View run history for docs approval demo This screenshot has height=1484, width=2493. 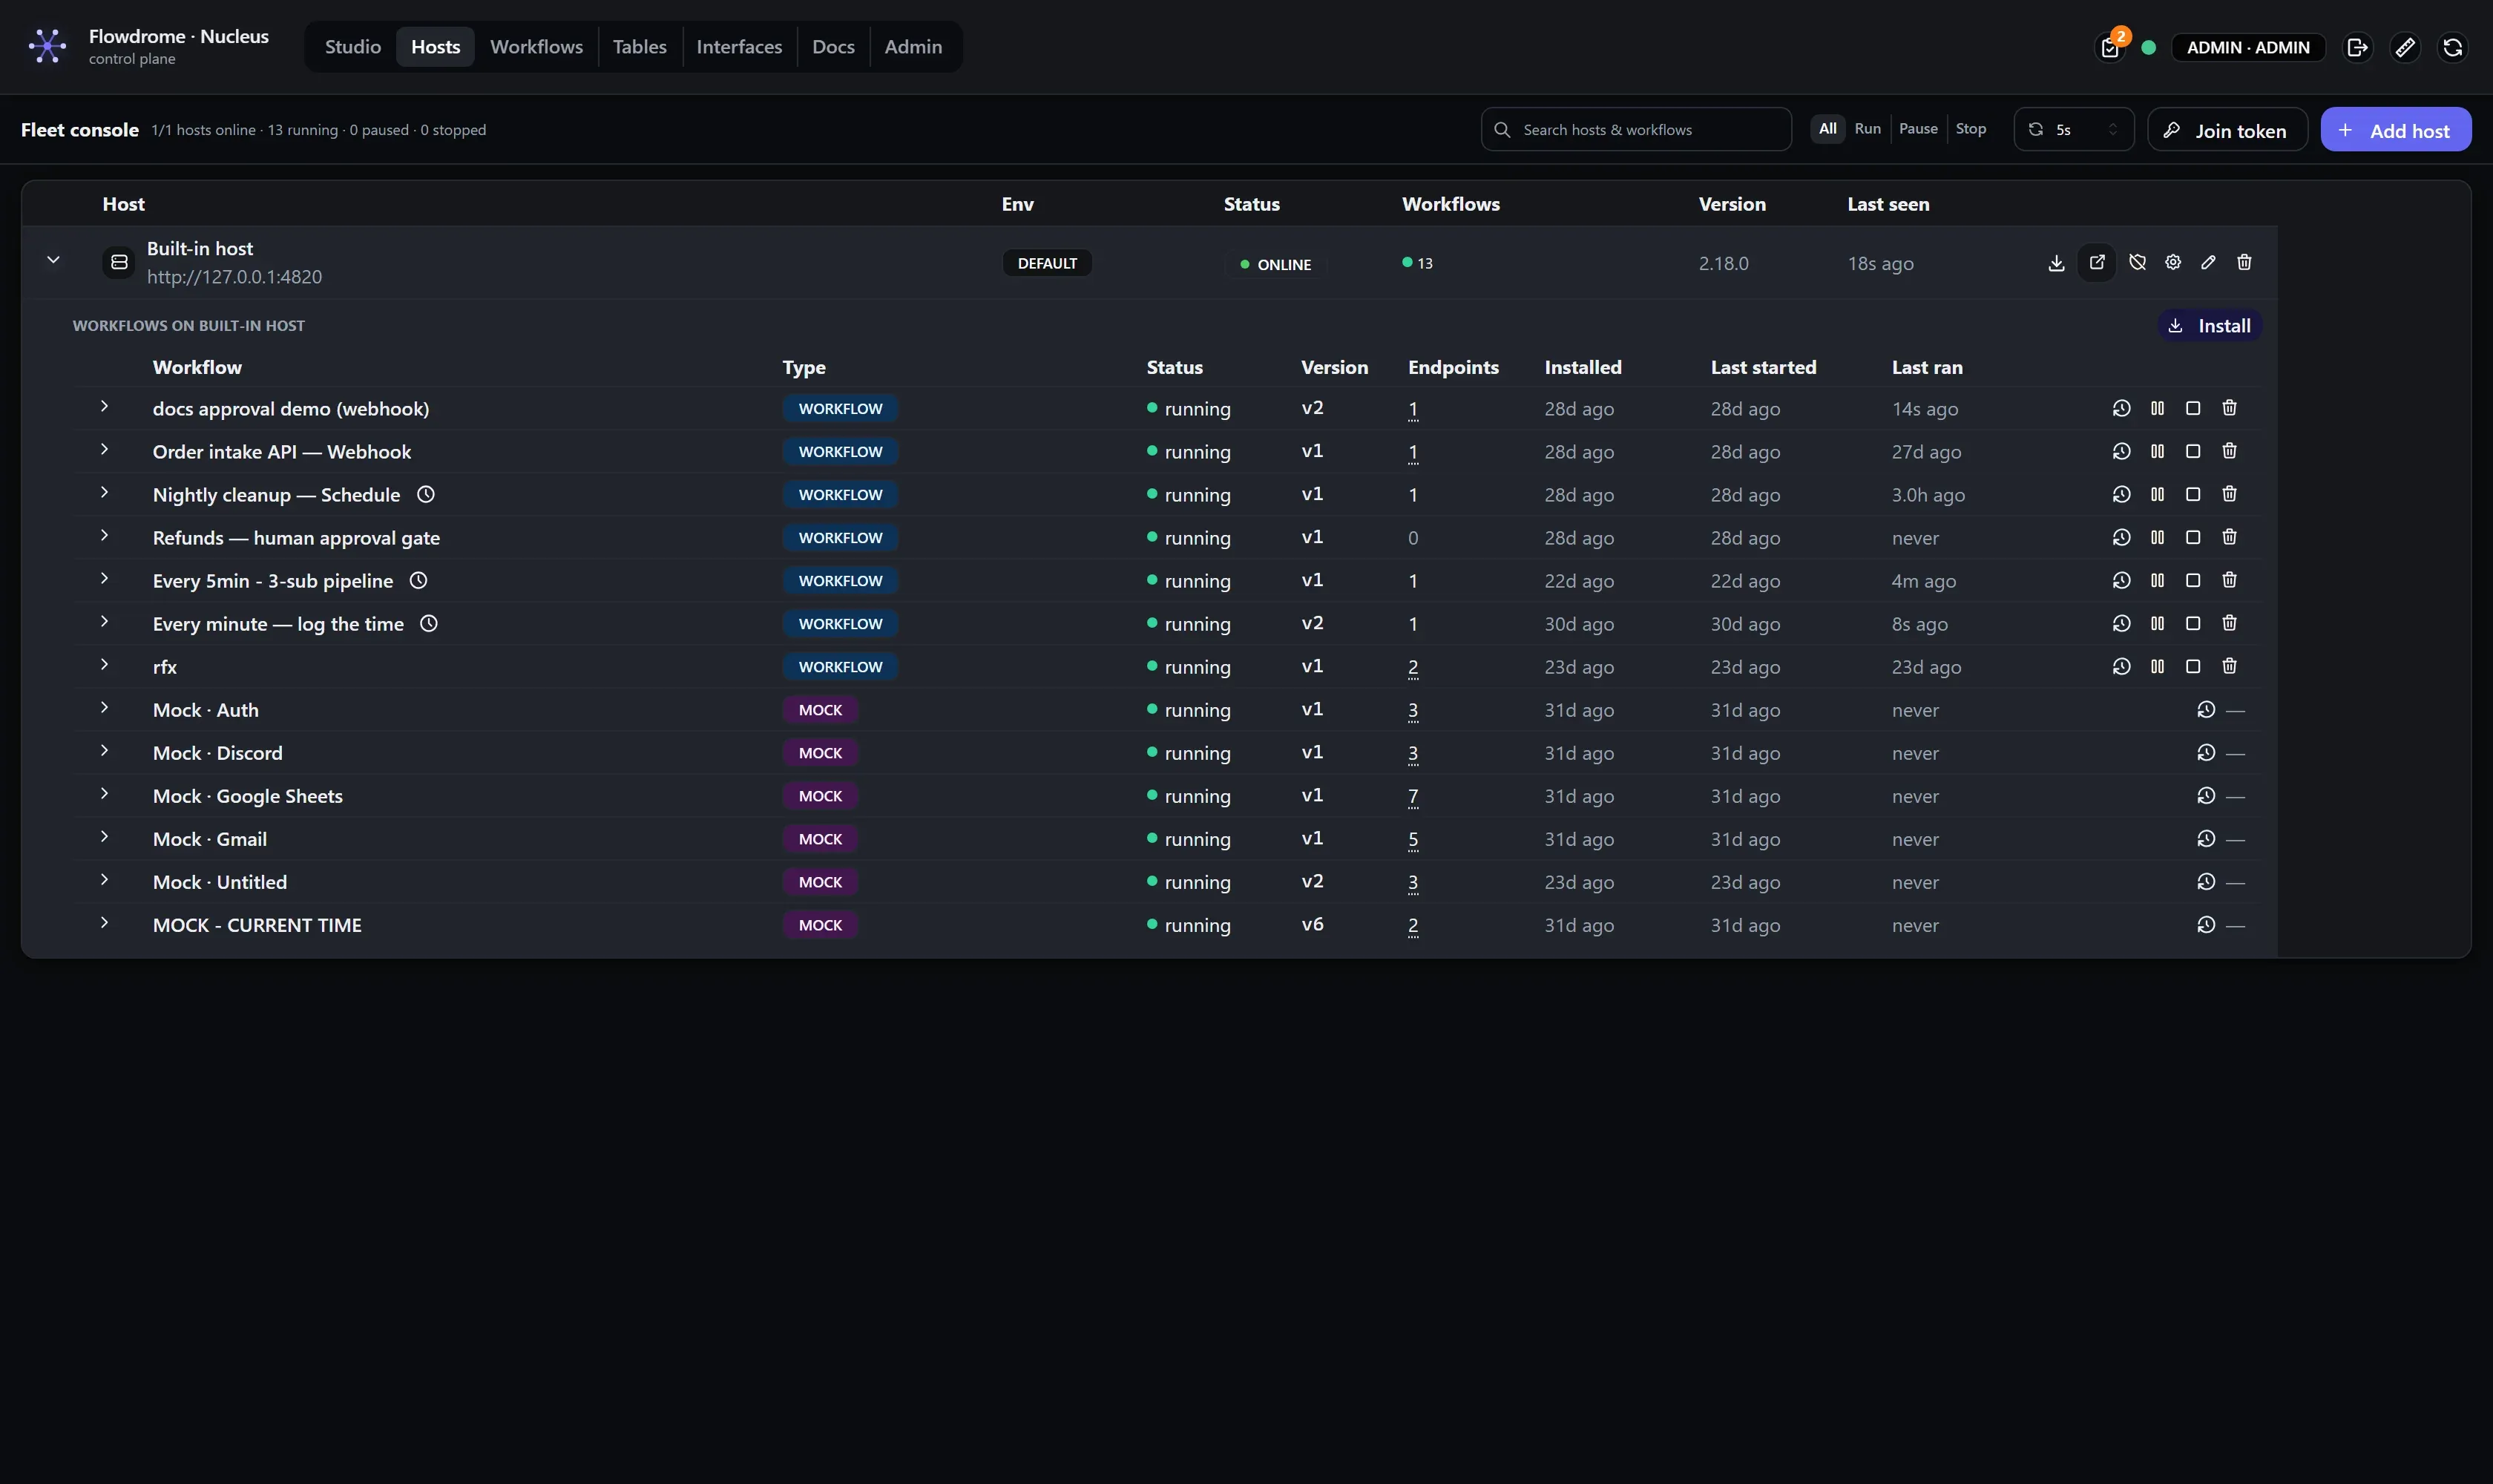tap(2121, 408)
